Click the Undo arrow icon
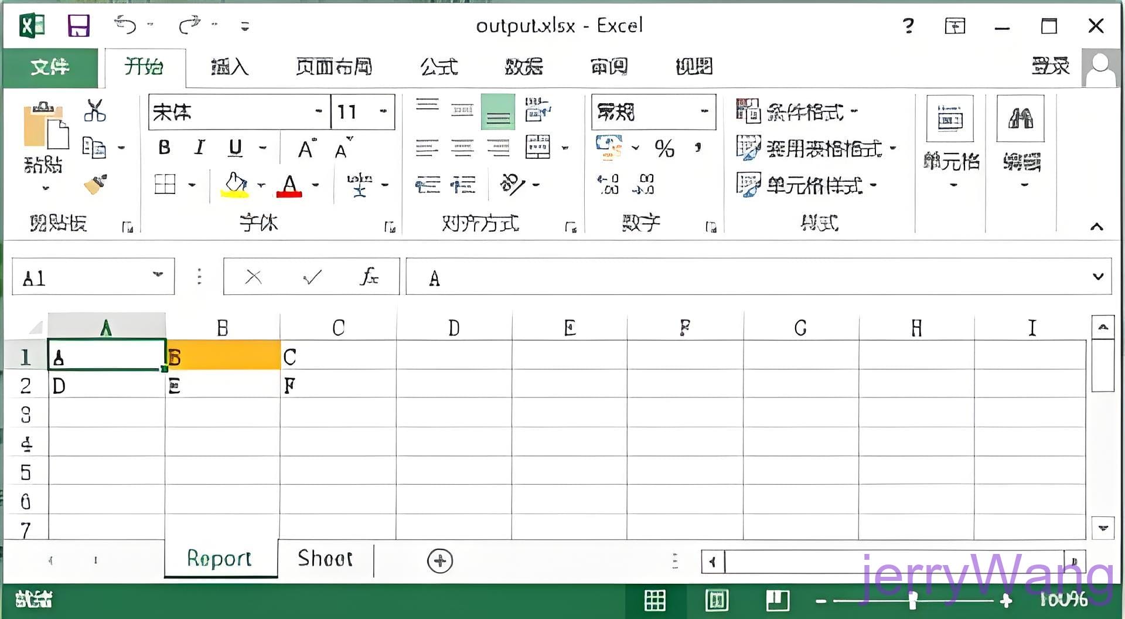 point(125,25)
